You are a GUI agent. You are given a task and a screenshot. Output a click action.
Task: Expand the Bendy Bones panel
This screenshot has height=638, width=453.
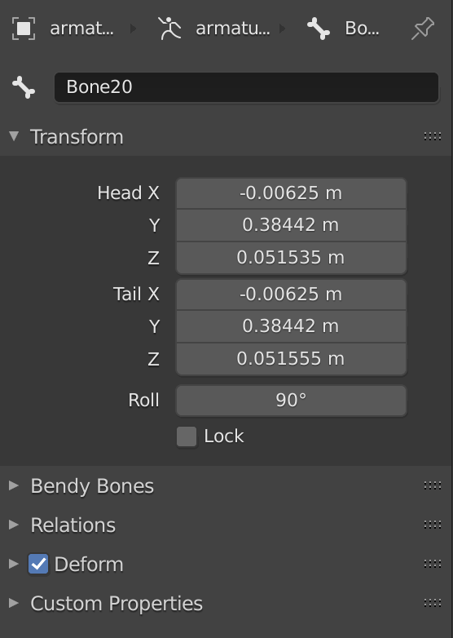[x=14, y=485]
